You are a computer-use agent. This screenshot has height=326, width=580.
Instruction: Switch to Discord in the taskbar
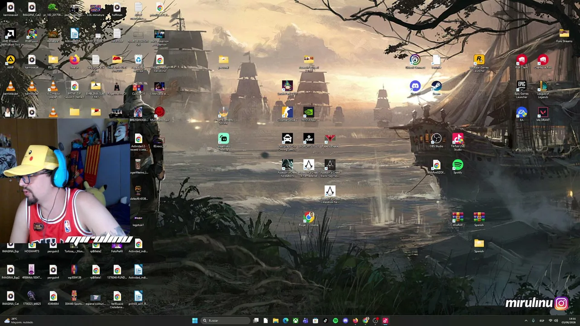tap(345, 321)
